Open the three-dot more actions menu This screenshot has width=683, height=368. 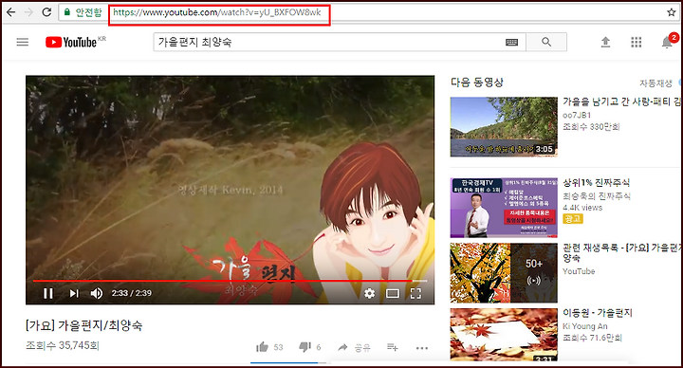click(x=421, y=348)
